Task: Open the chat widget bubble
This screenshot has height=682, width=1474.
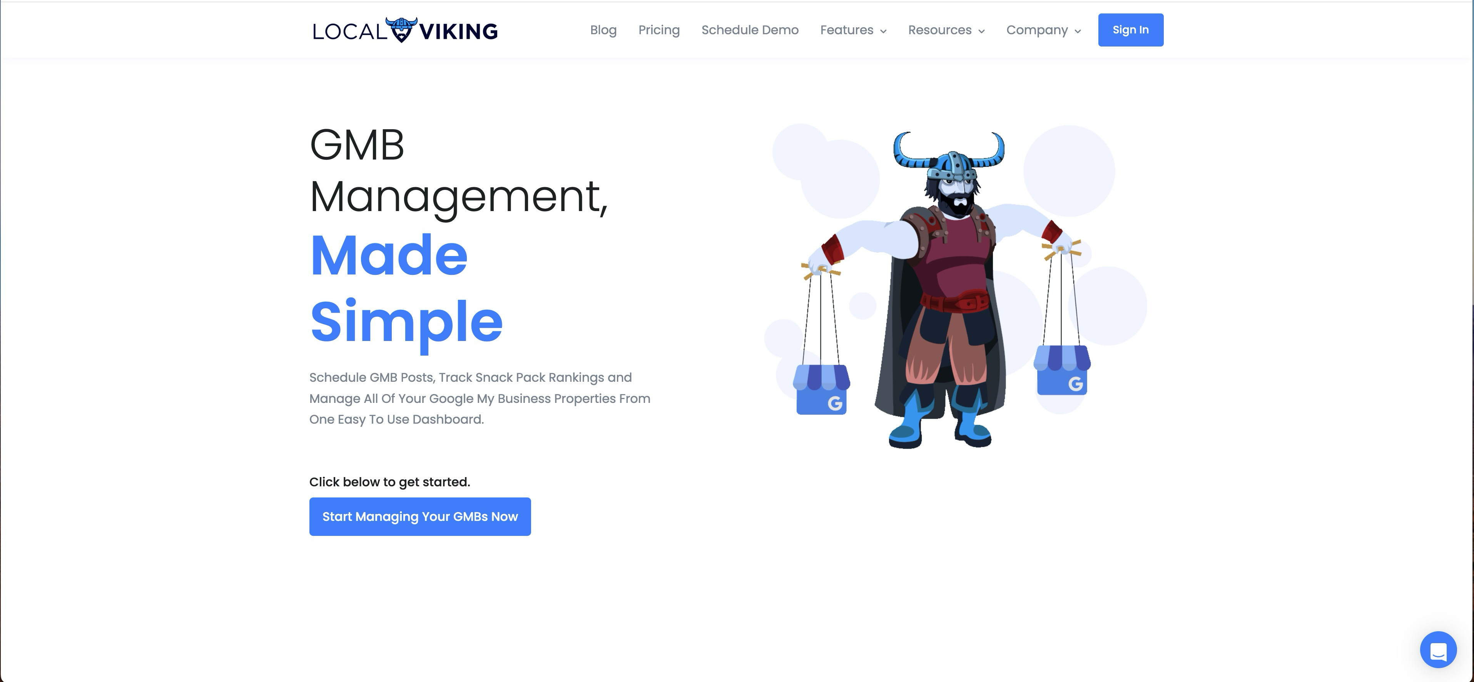Action: [1438, 649]
